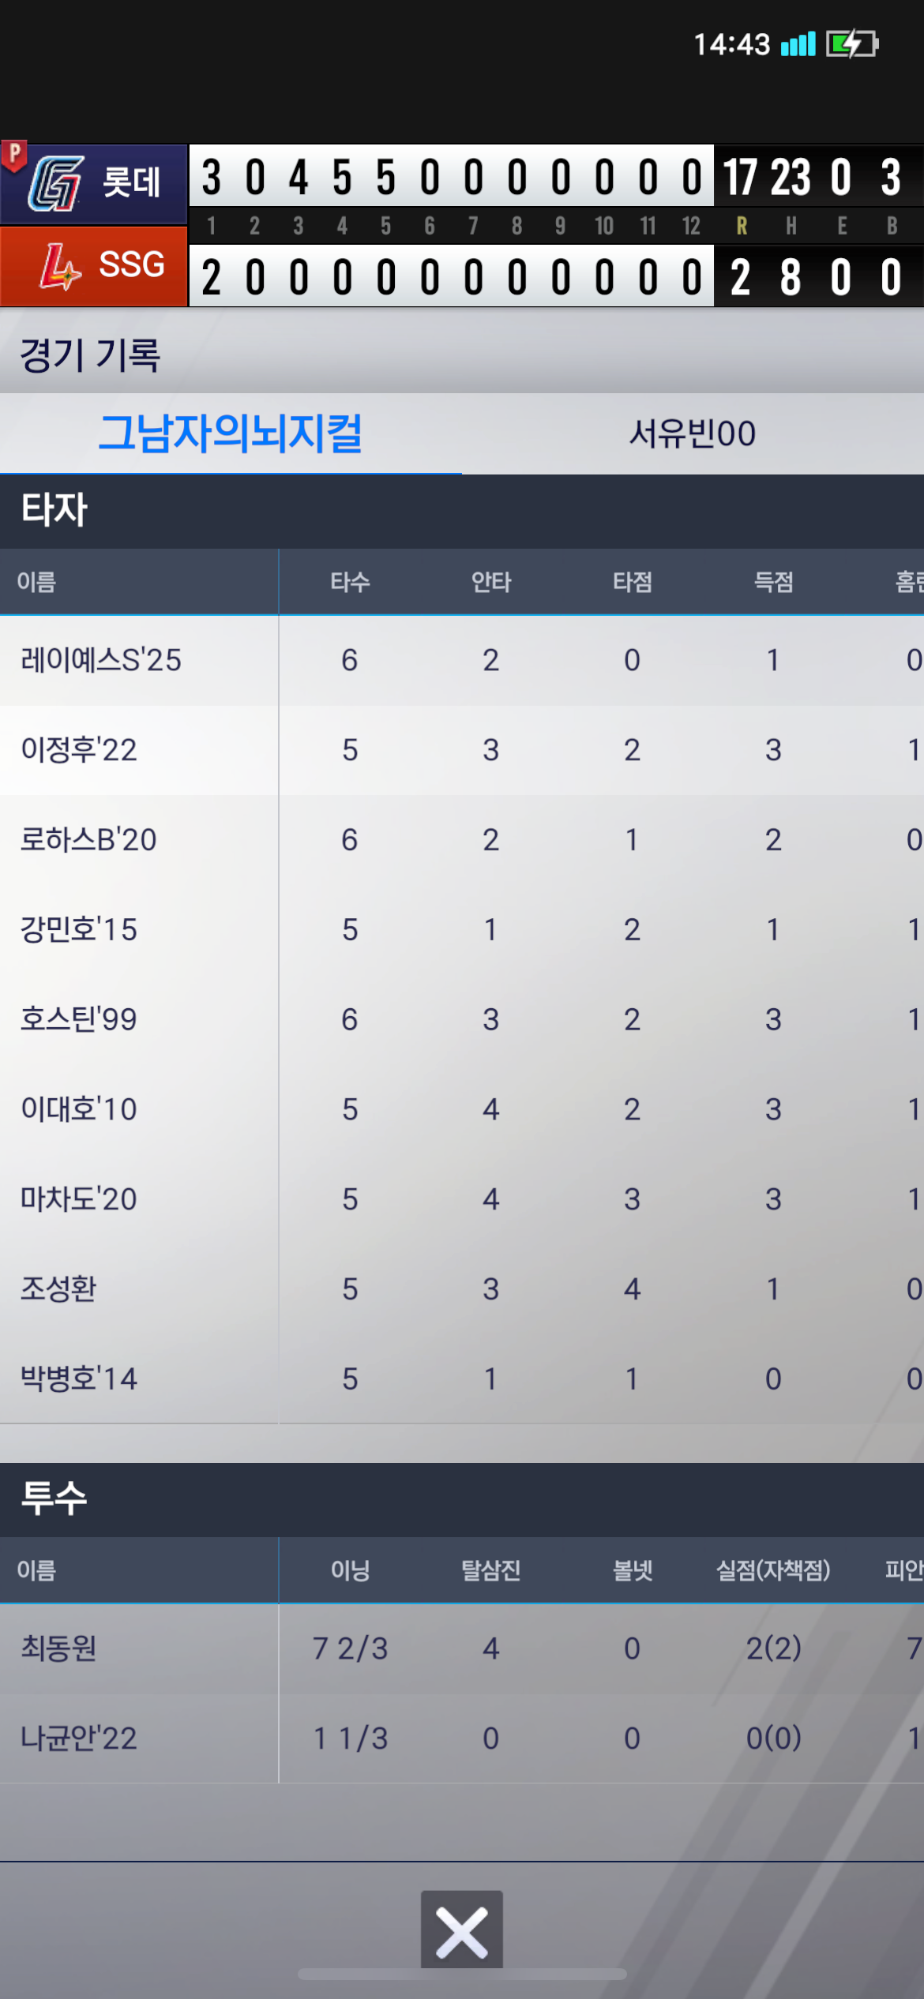The image size is (924, 1999).
Task: Click the SSG Landers team logo
Action: 60,267
